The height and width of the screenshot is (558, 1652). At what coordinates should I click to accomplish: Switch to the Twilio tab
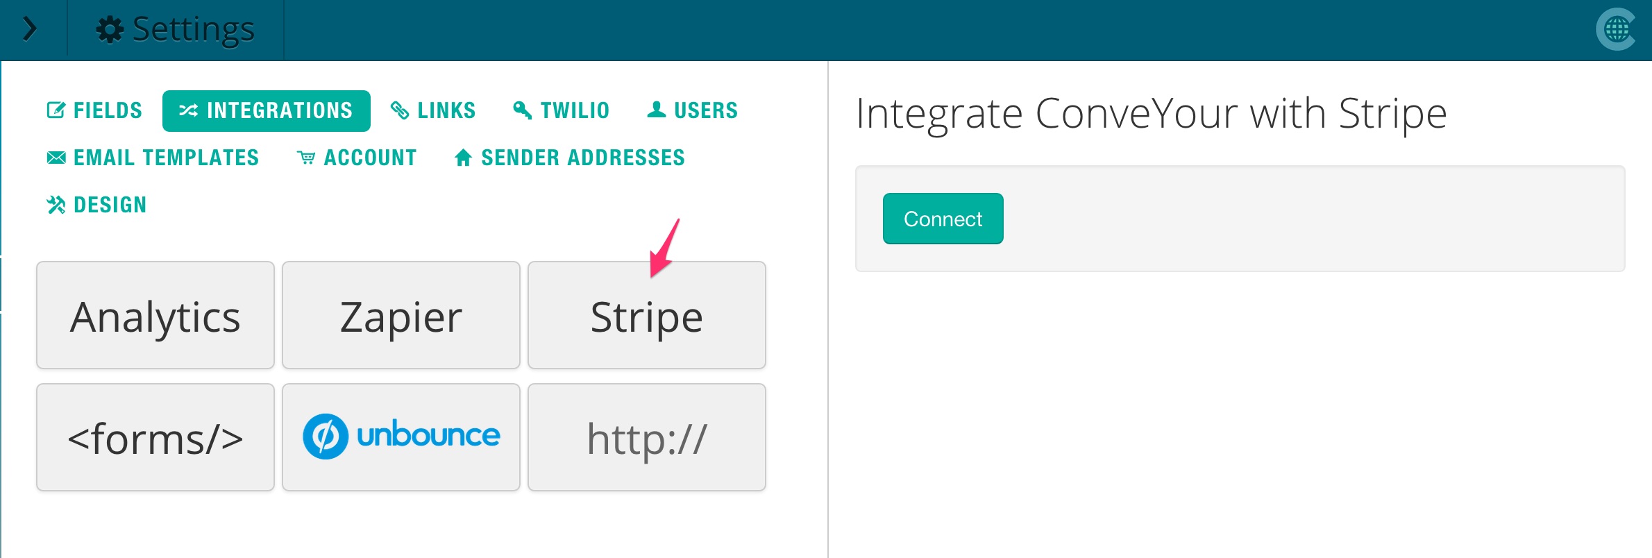click(561, 110)
